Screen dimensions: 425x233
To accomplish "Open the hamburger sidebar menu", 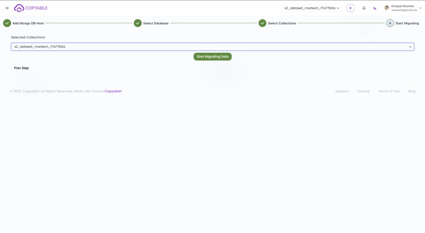I will 7,8.
